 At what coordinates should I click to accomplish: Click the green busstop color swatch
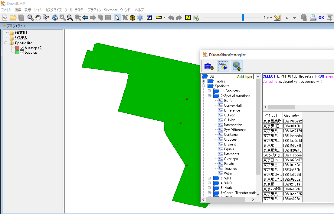coord(18,52)
